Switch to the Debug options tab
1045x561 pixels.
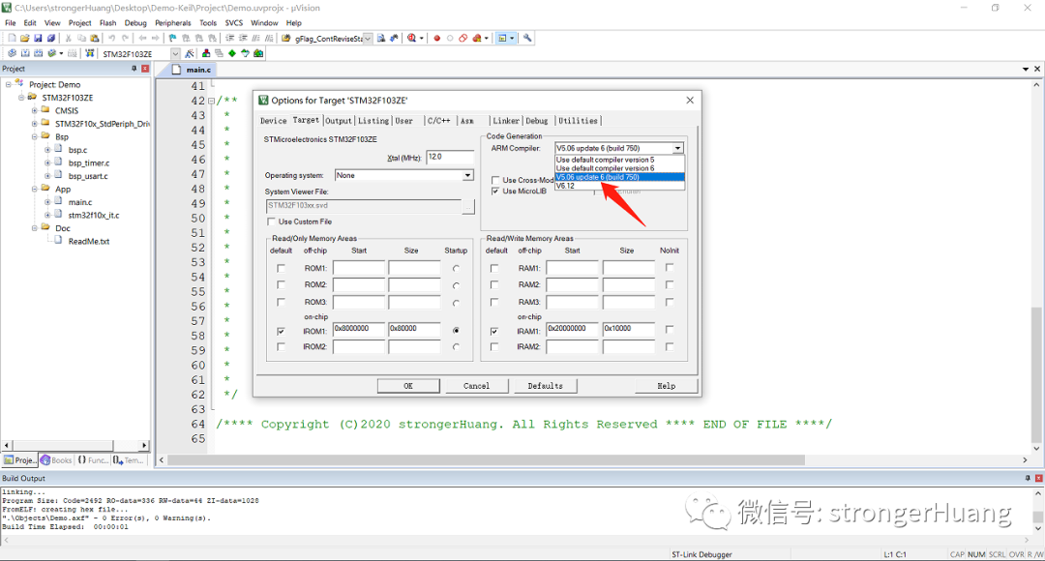[536, 121]
